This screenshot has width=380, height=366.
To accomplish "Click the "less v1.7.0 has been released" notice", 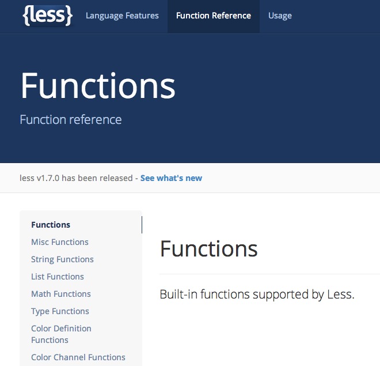I will coord(76,178).
